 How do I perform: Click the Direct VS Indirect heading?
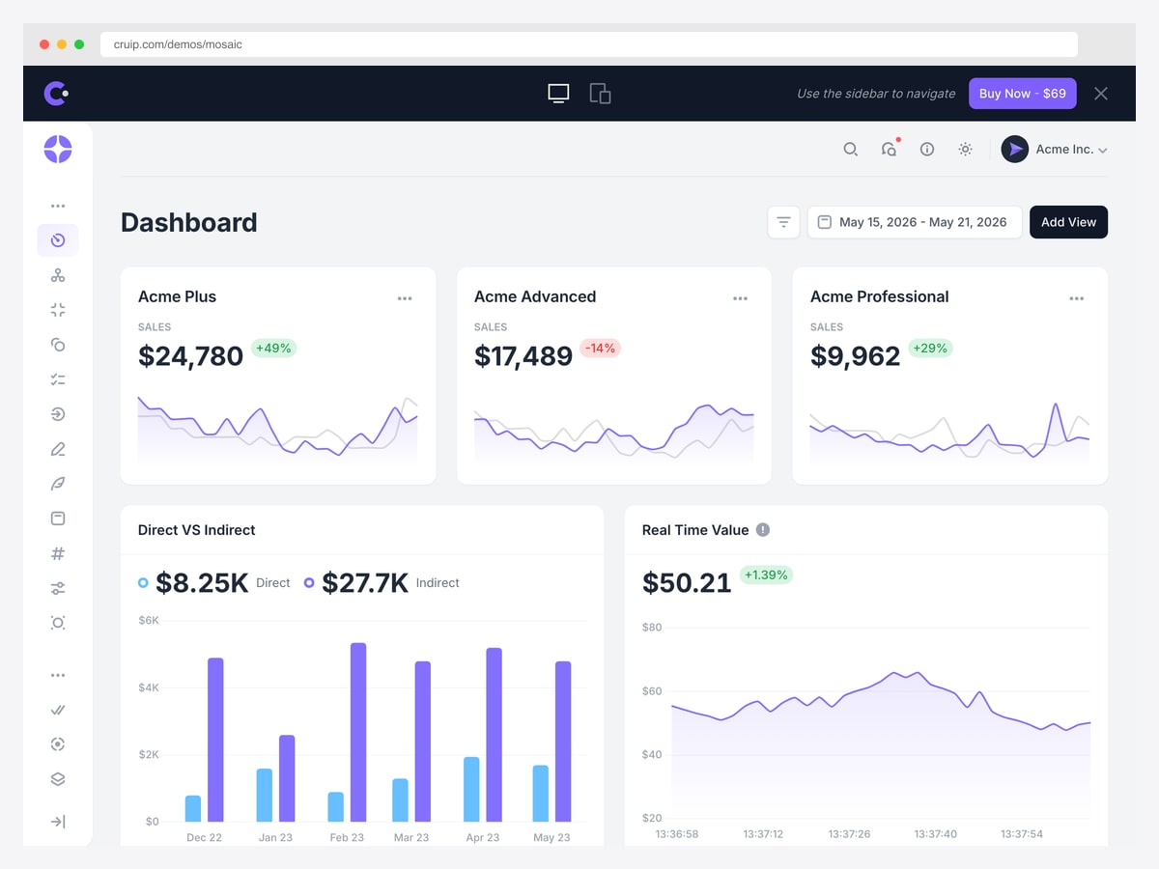pyautogui.click(x=197, y=530)
